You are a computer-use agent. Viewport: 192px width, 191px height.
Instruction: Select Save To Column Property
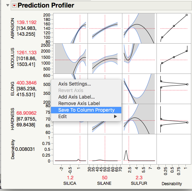point(86,110)
